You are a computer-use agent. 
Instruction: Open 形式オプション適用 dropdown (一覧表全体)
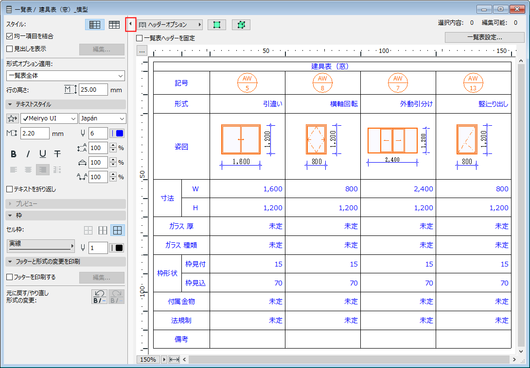[x=66, y=76]
